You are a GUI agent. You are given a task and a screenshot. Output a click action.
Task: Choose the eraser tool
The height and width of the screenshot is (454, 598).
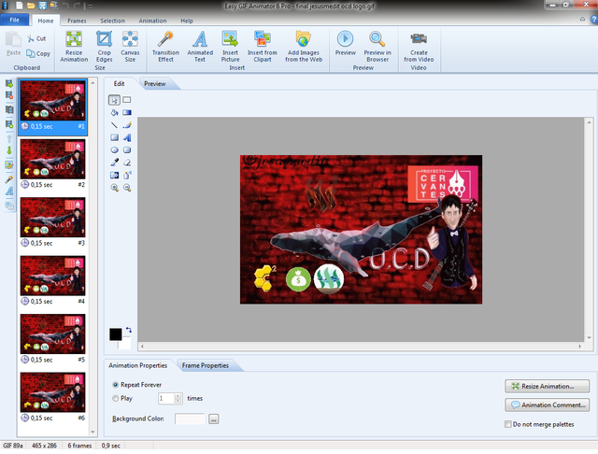click(x=127, y=163)
